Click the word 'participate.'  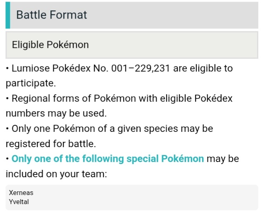point(30,83)
